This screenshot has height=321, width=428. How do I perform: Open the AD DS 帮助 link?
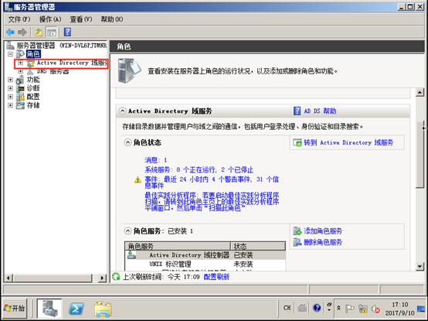pyautogui.click(x=320, y=111)
